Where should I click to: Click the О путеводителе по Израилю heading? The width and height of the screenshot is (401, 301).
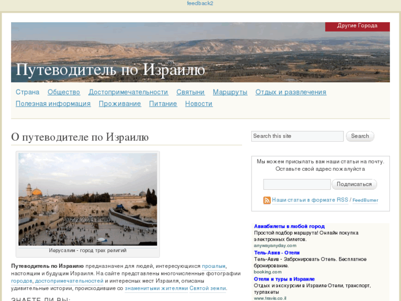tap(80, 137)
